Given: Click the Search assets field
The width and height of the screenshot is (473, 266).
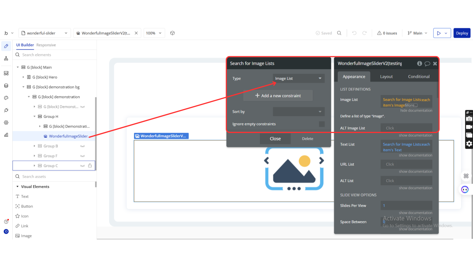Looking at the screenshot, I should pyautogui.click(x=55, y=176).
